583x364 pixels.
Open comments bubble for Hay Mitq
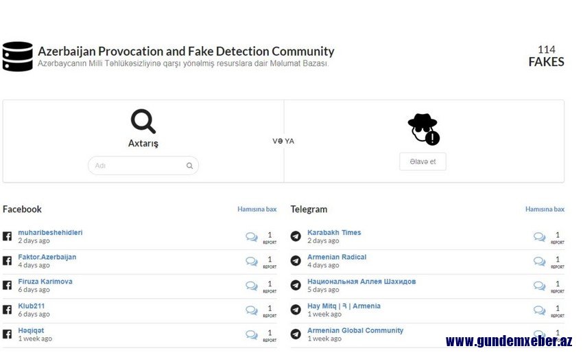coord(540,310)
